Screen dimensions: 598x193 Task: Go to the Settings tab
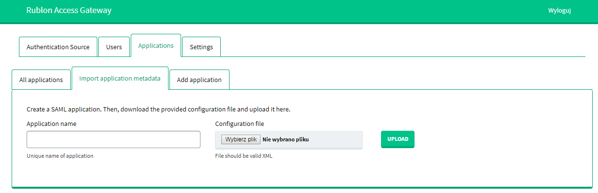coord(201,47)
